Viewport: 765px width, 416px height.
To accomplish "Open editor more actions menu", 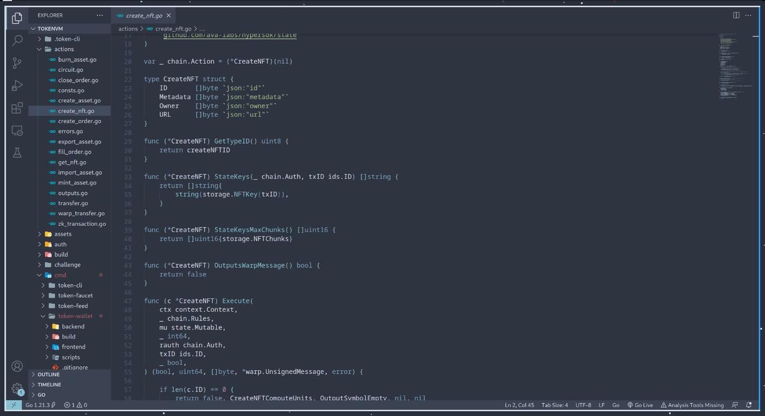I will coord(749,15).
